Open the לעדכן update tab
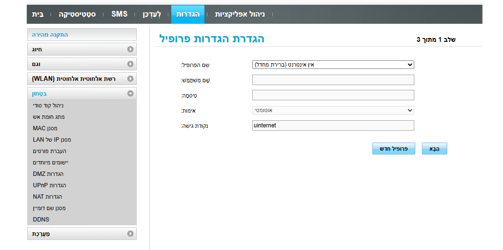Viewport: 503px width, 250px height. point(152,14)
